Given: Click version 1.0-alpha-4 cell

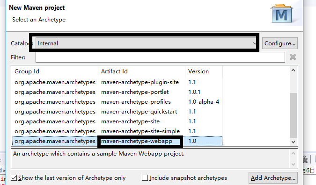Looking at the screenshot, I should [x=204, y=102].
